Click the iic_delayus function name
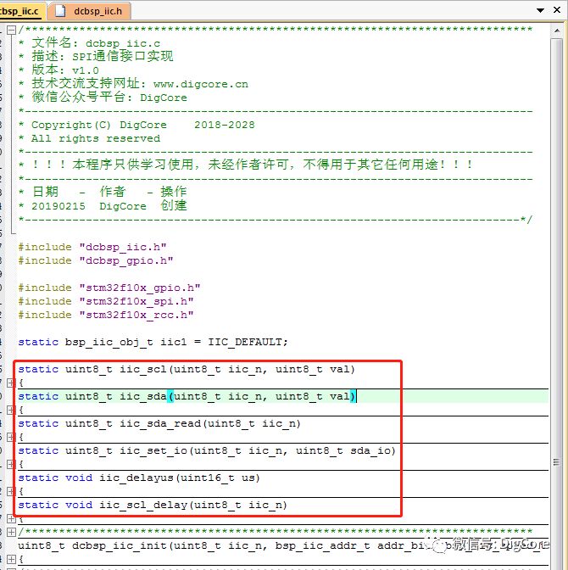Viewport: 568px width, 570px height. point(136,478)
